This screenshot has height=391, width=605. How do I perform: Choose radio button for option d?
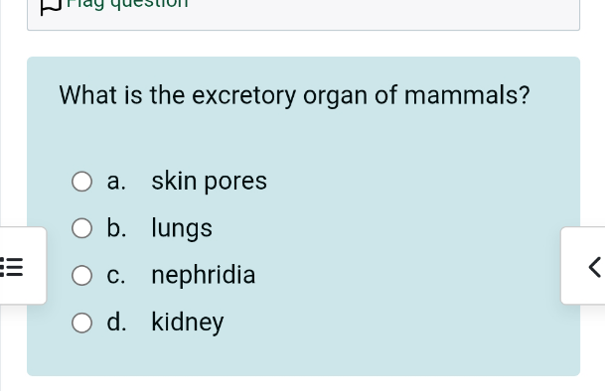click(81, 323)
